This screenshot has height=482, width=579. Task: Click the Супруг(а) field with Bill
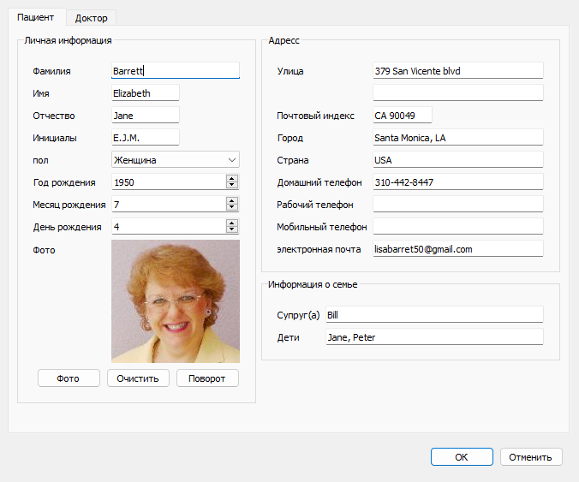(x=434, y=314)
